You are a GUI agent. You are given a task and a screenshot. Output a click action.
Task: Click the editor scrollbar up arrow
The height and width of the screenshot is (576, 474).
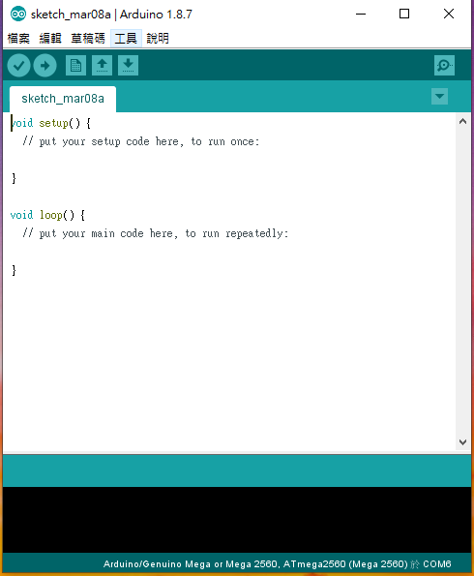pos(463,122)
